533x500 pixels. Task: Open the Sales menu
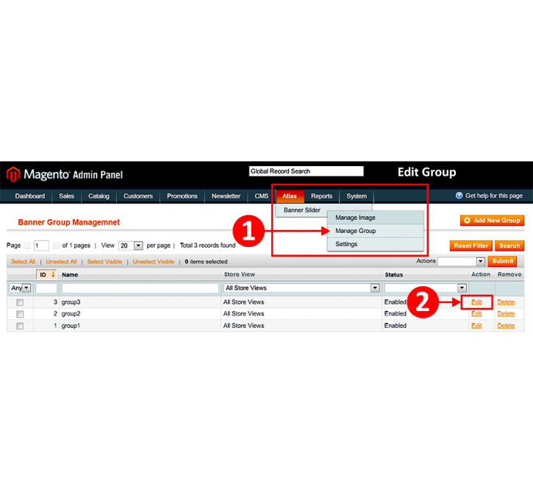66,196
